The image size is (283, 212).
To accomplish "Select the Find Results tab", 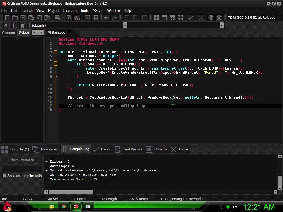I will [129, 149].
